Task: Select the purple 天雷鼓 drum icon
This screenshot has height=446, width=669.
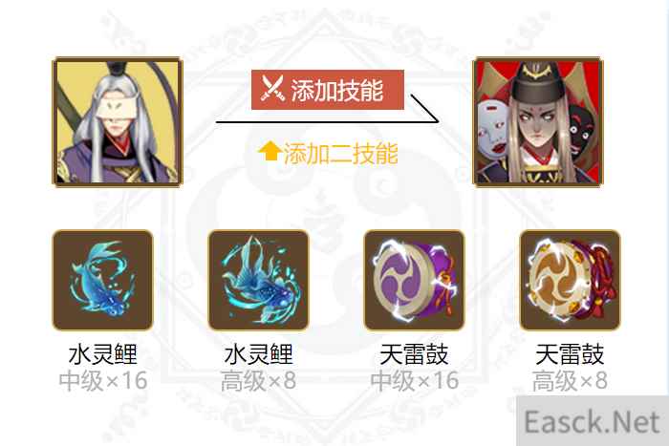Action: point(414,280)
